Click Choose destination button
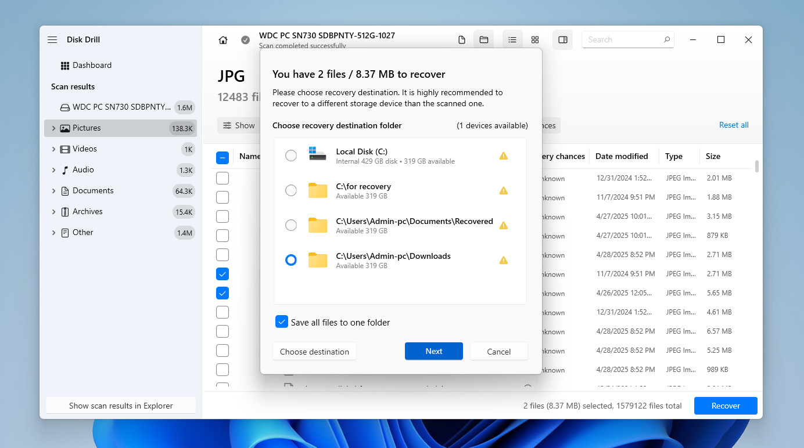 click(x=314, y=351)
